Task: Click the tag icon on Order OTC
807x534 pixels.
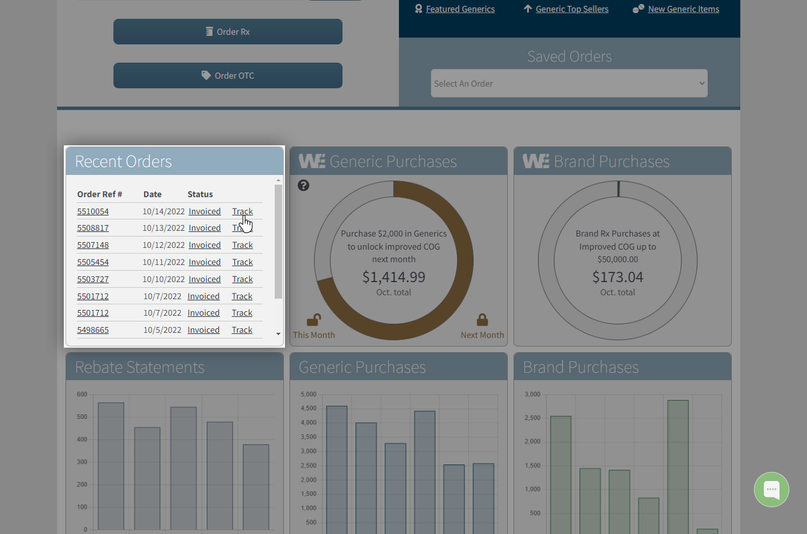Action: tap(206, 75)
